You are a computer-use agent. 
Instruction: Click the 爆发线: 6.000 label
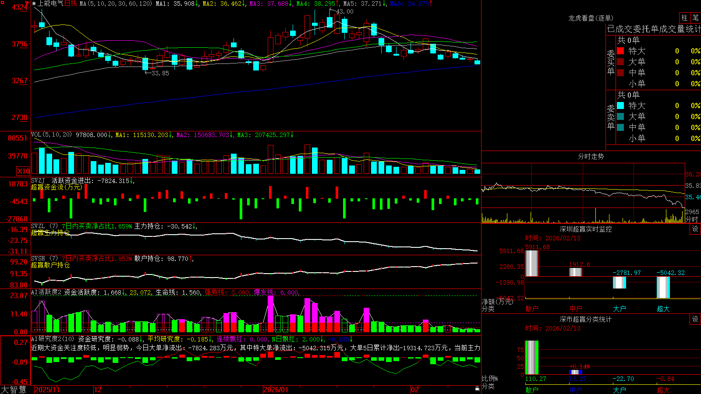click(276, 292)
